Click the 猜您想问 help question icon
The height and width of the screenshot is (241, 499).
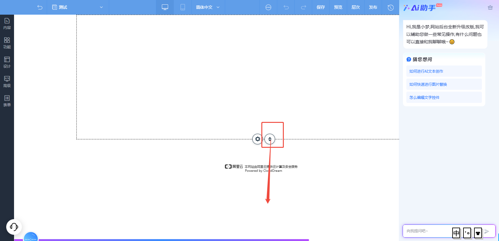[x=409, y=59]
